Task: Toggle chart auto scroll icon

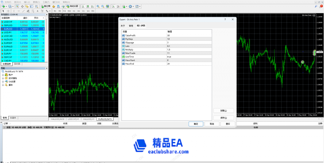Action: (113, 6)
